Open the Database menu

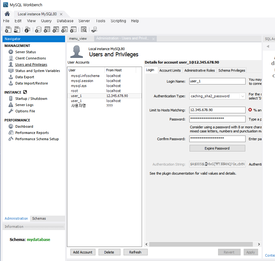click(x=65, y=21)
